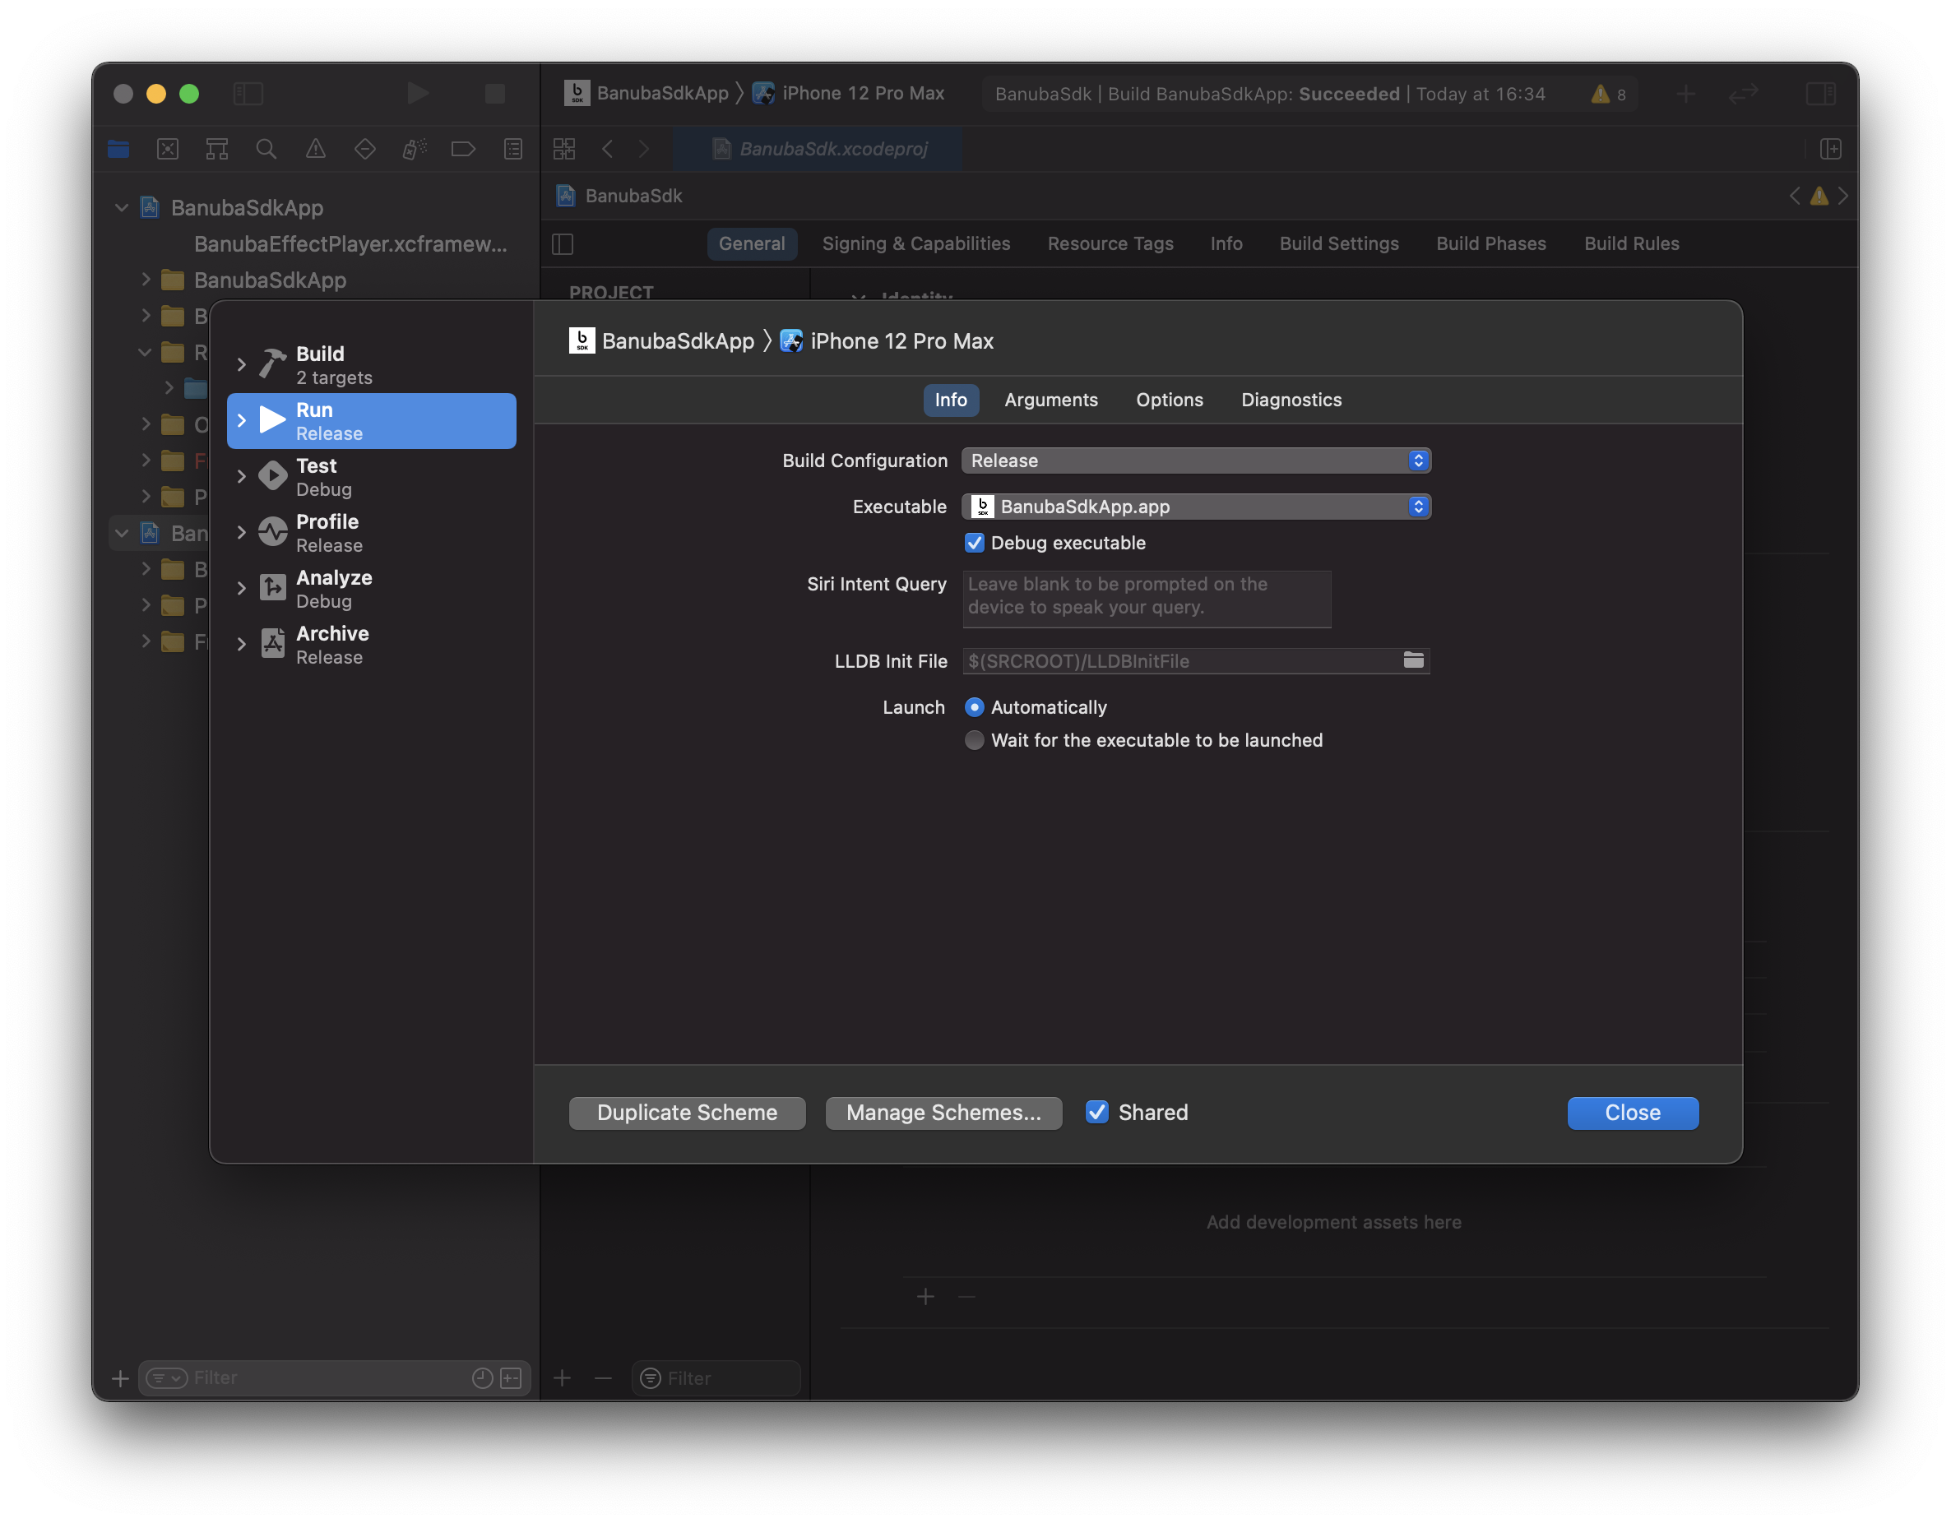Open the Test navigator diamond icon
Screen dimensions: 1951x1523
pyautogui.click(x=364, y=149)
